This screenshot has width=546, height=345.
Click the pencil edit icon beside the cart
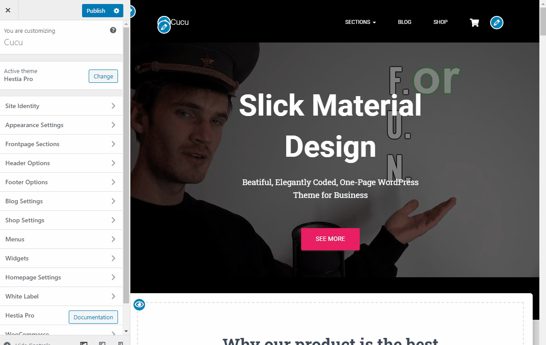[x=497, y=23]
